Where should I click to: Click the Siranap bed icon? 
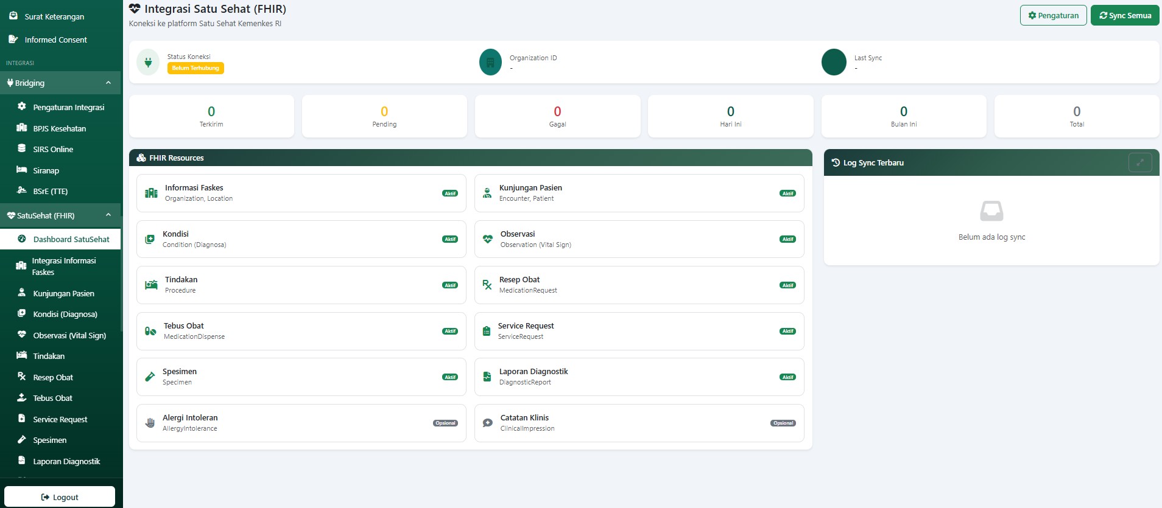[x=22, y=170]
